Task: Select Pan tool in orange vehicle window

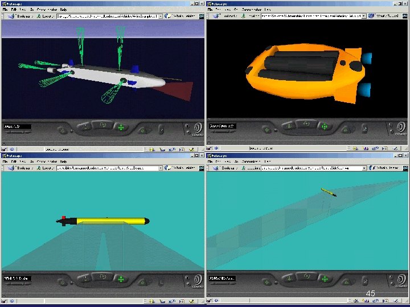Action: pyautogui.click(x=325, y=127)
